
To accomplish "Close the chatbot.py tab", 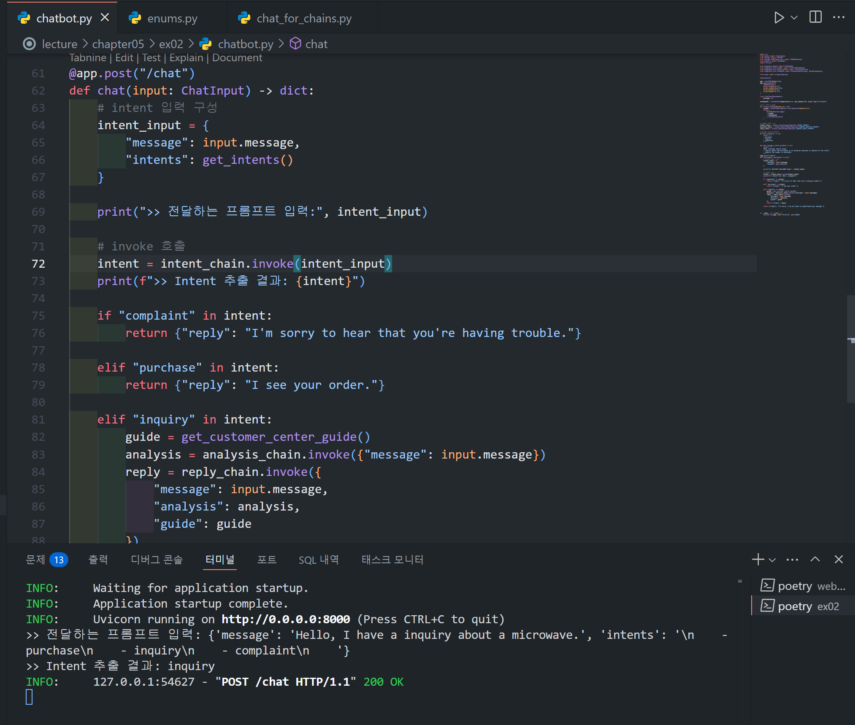I will click(105, 18).
